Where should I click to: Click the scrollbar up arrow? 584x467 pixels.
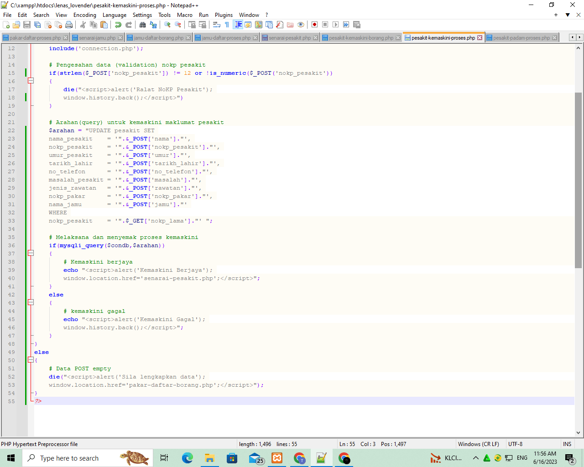click(x=578, y=48)
